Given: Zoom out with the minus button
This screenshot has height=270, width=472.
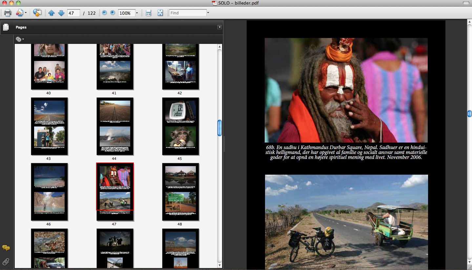Looking at the screenshot, I should coord(104,13).
